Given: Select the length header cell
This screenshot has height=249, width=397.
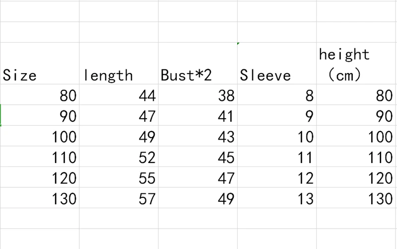Looking at the screenshot, I should 119,63.
